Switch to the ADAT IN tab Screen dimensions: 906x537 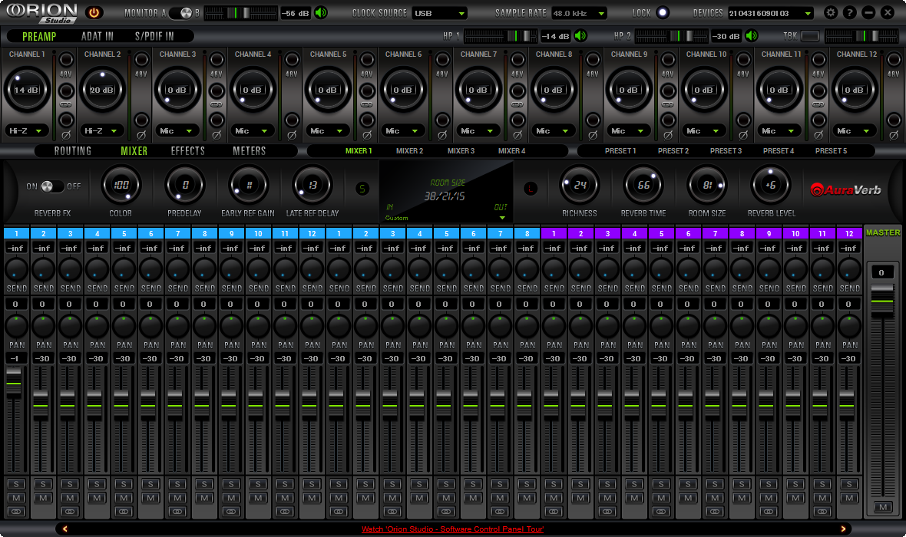97,36
